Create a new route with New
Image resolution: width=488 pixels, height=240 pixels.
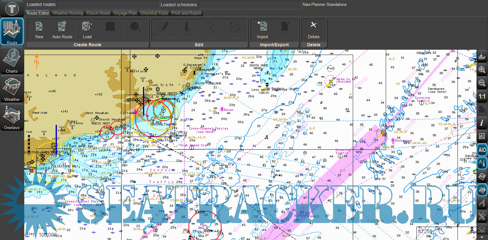click(39, 30)
